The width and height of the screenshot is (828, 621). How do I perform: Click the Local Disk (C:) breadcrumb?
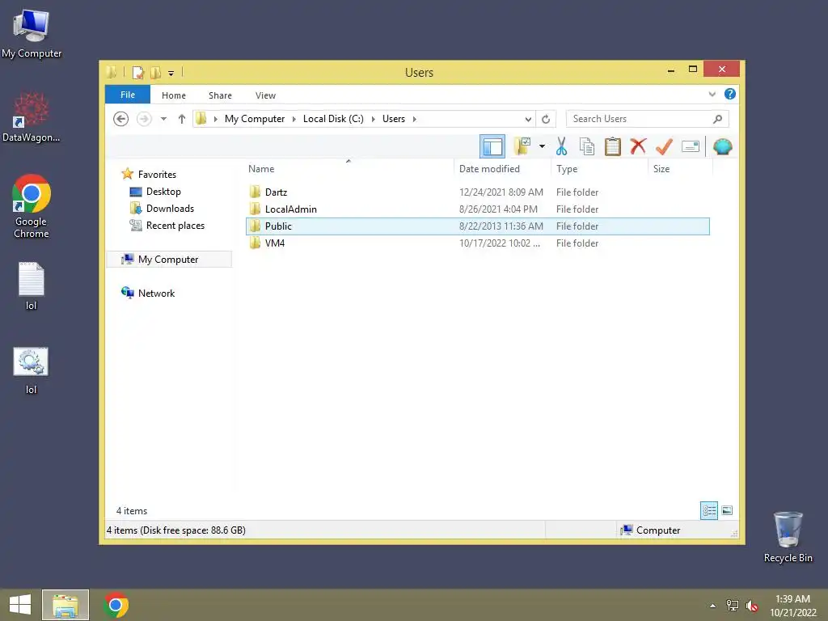[333, 119]
